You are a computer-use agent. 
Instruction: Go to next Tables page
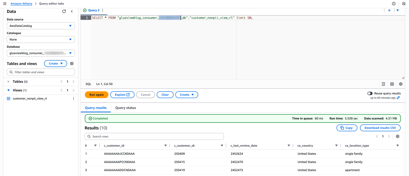(73, 82)
